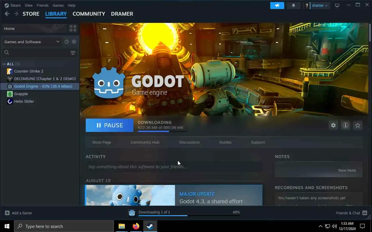
Task: Click the Windows taskbar search box
Action: 64,226
